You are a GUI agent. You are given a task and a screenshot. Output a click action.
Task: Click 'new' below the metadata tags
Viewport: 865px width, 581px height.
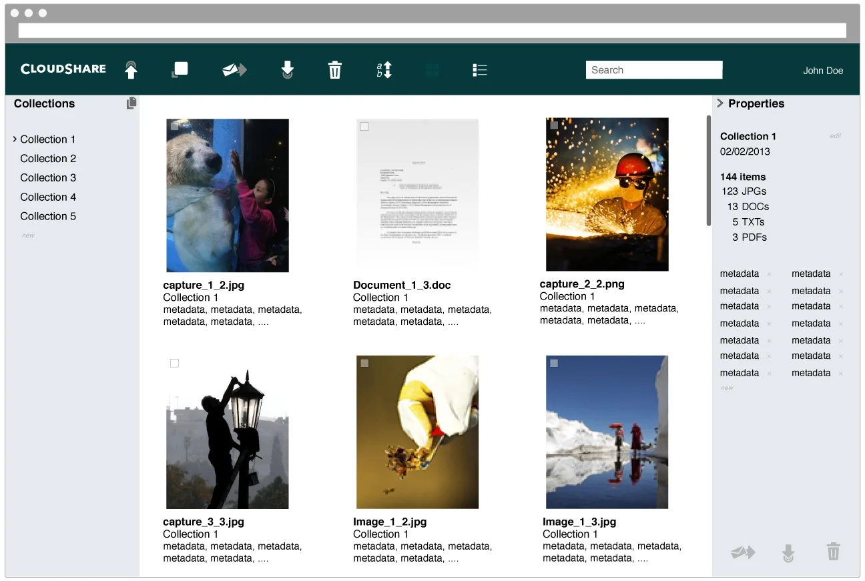pos(727,388)
